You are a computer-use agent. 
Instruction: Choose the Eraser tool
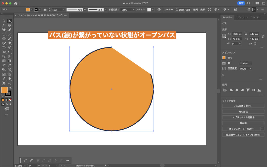pos(9,43)
